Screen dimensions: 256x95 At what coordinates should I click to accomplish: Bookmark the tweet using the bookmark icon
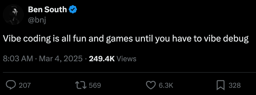(220, 85)
